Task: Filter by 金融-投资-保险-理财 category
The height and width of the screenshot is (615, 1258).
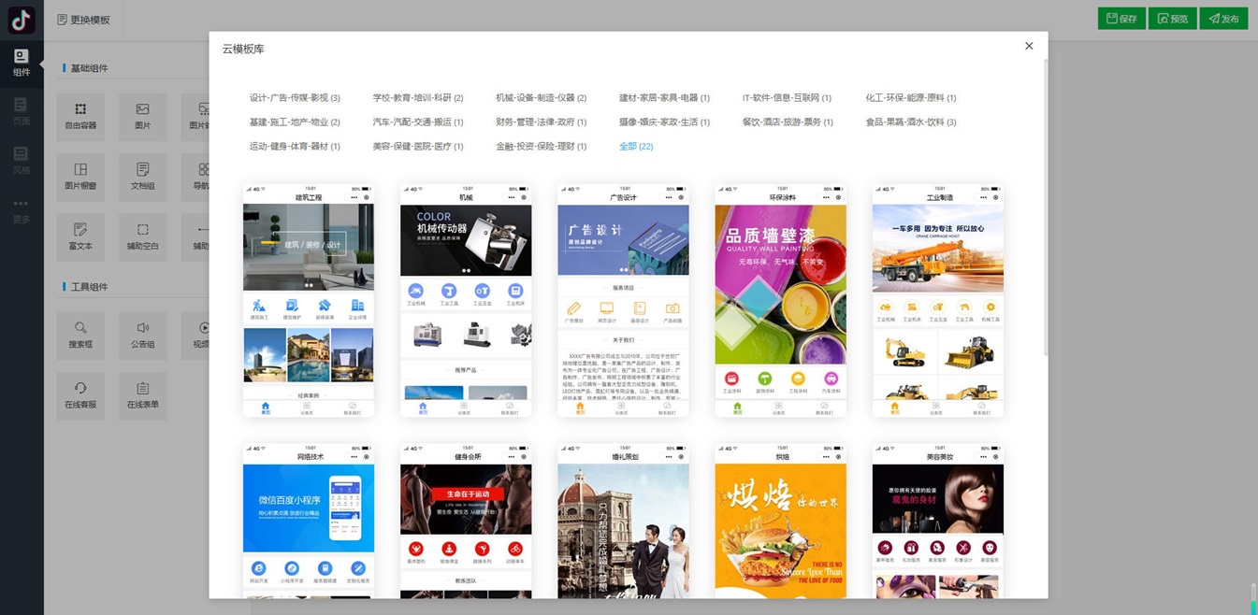Action: (x=542, y=146)
